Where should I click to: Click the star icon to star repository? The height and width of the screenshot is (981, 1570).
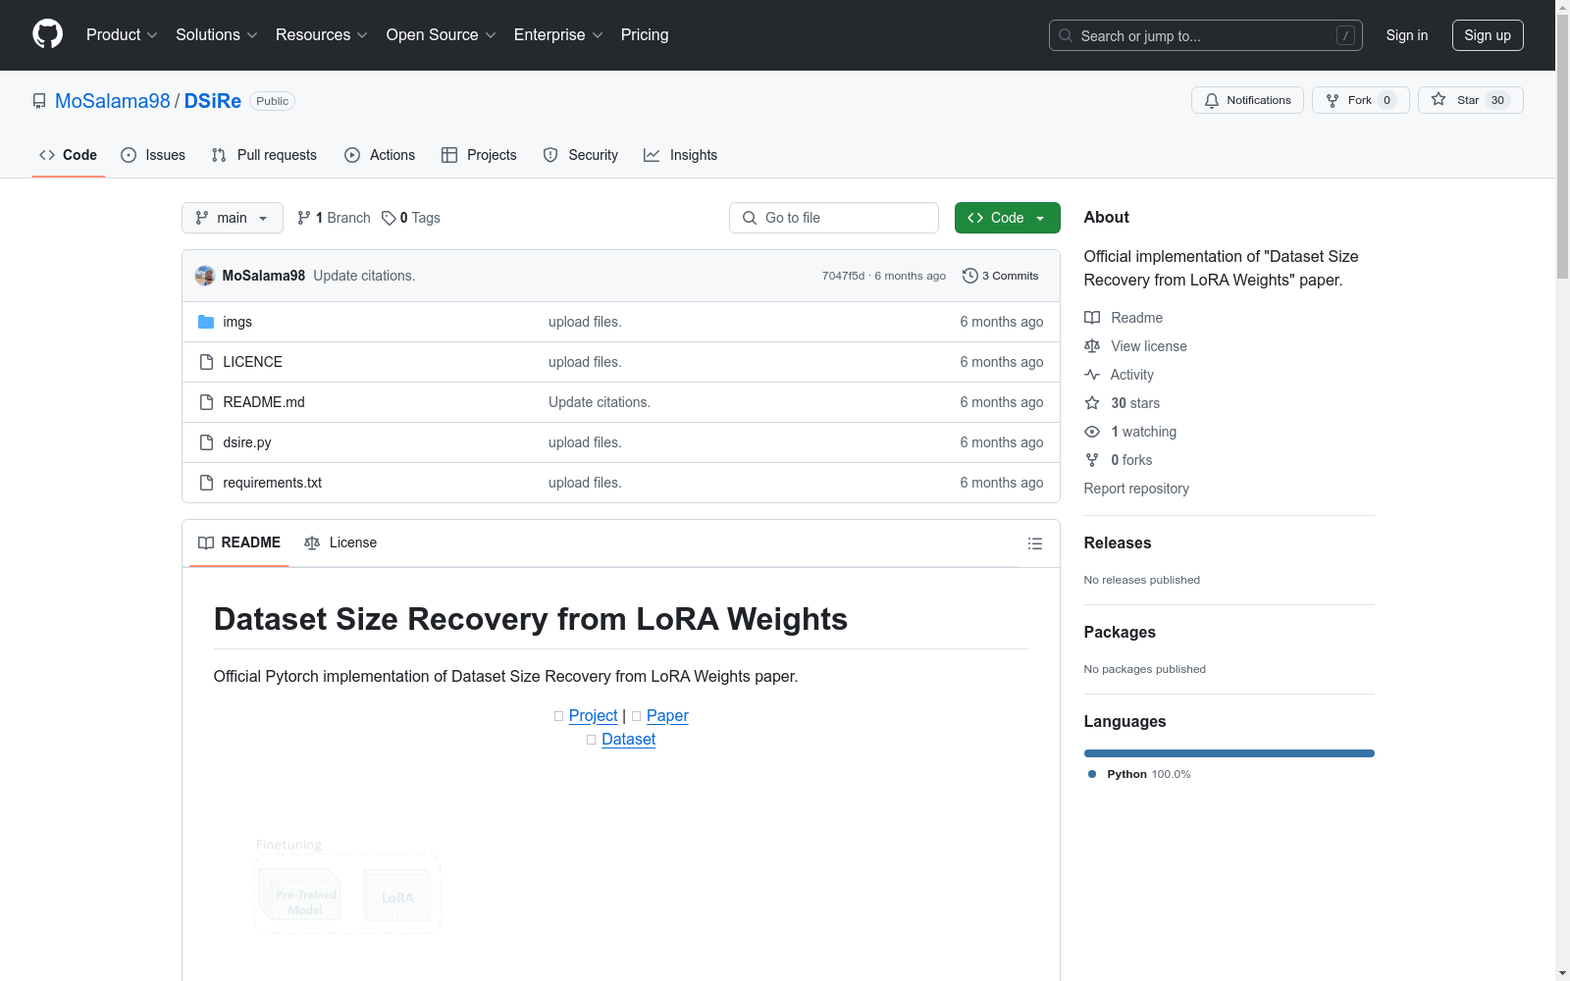click(x=1439, y=99)
